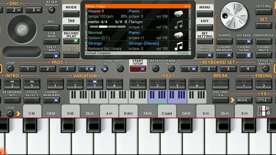The image size is (276, 155).
Task: Play the Am chord pad
Action: click(109, 111)
